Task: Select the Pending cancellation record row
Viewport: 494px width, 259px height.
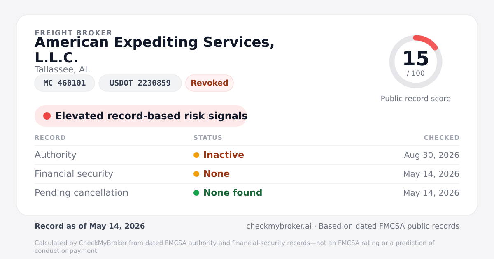Action: (247, 193)
